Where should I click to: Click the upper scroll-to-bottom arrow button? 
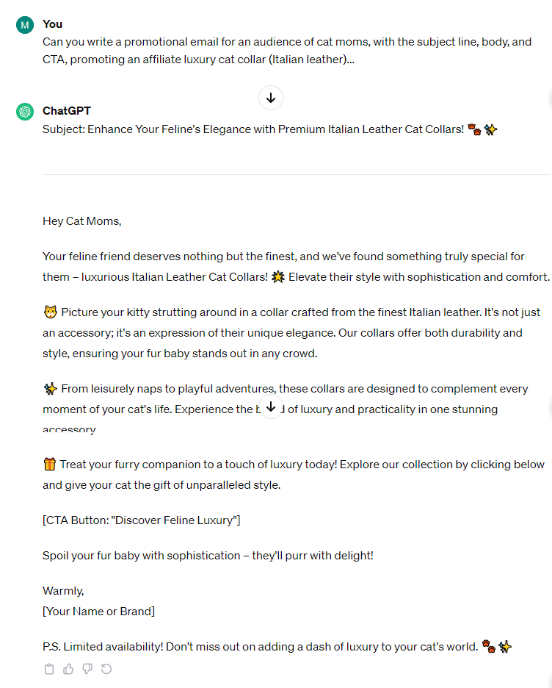tap(271, 98)
